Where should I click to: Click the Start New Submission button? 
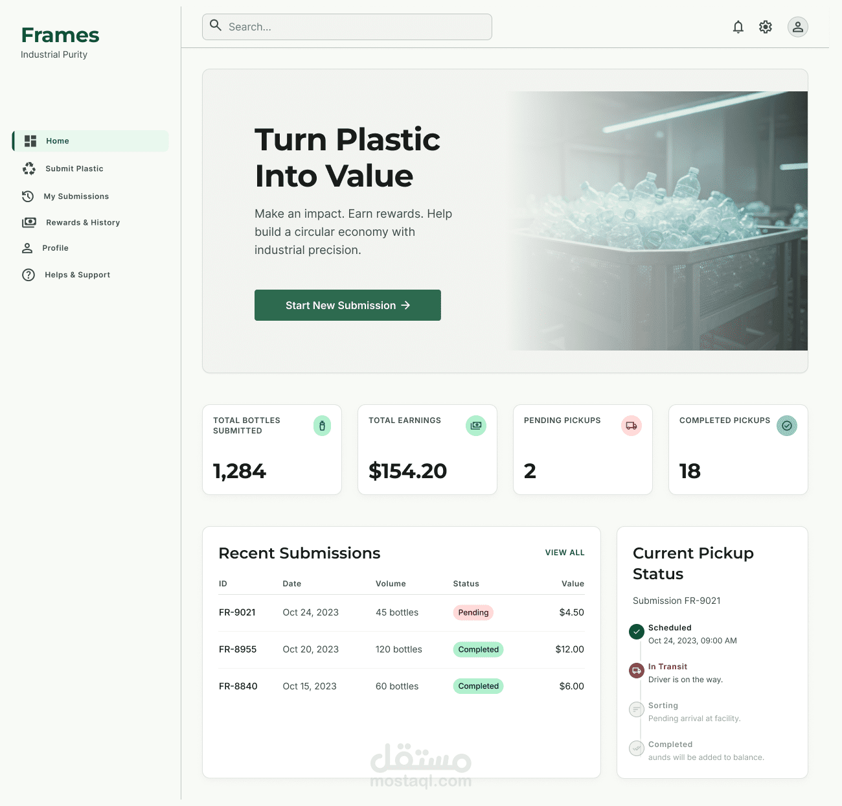[348, 305]
